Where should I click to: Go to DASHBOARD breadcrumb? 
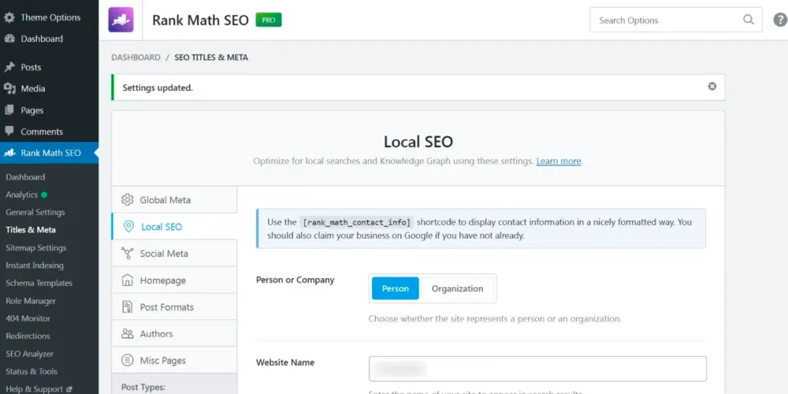point(136,58)
